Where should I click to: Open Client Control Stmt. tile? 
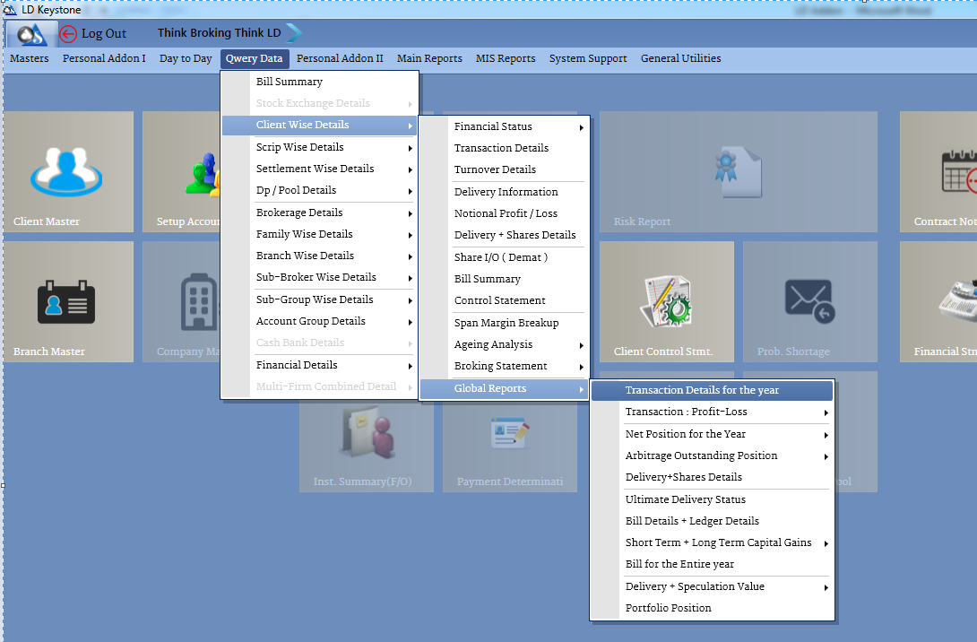[x=665, y=301]
